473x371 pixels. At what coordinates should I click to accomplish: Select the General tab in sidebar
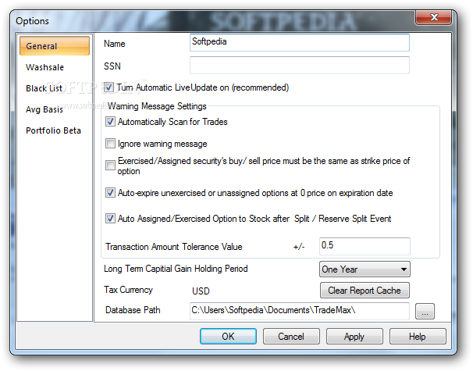click(x=55, y=46)
